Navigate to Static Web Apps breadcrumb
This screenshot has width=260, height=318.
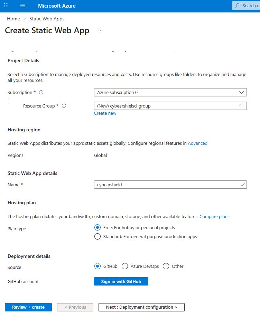(47, 19)
